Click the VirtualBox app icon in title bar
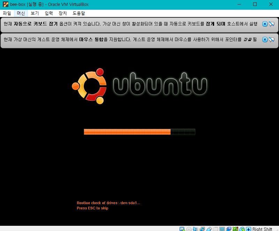 pos(6,4)
